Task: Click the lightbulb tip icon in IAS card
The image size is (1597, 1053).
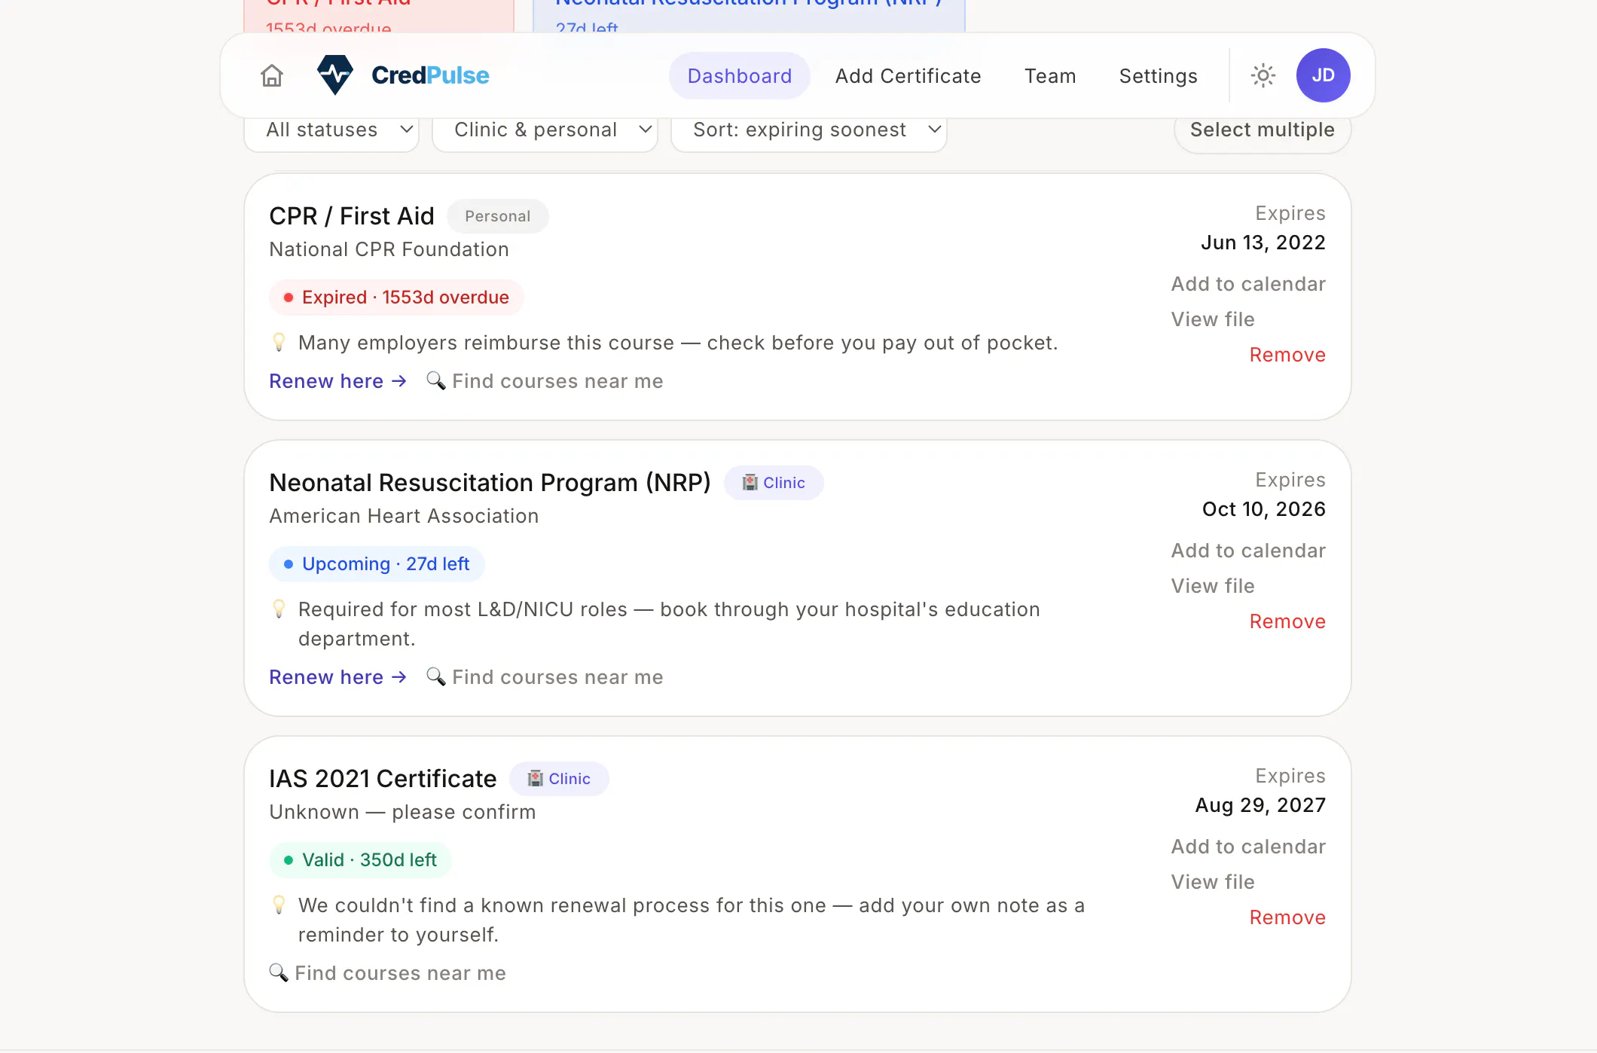Action: click(x=279, y=905)
